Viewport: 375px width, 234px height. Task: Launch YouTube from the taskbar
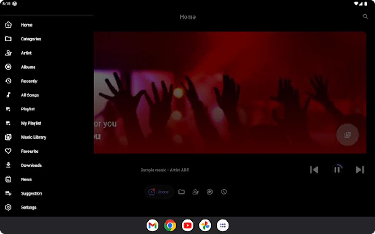(x=187, y=225)
